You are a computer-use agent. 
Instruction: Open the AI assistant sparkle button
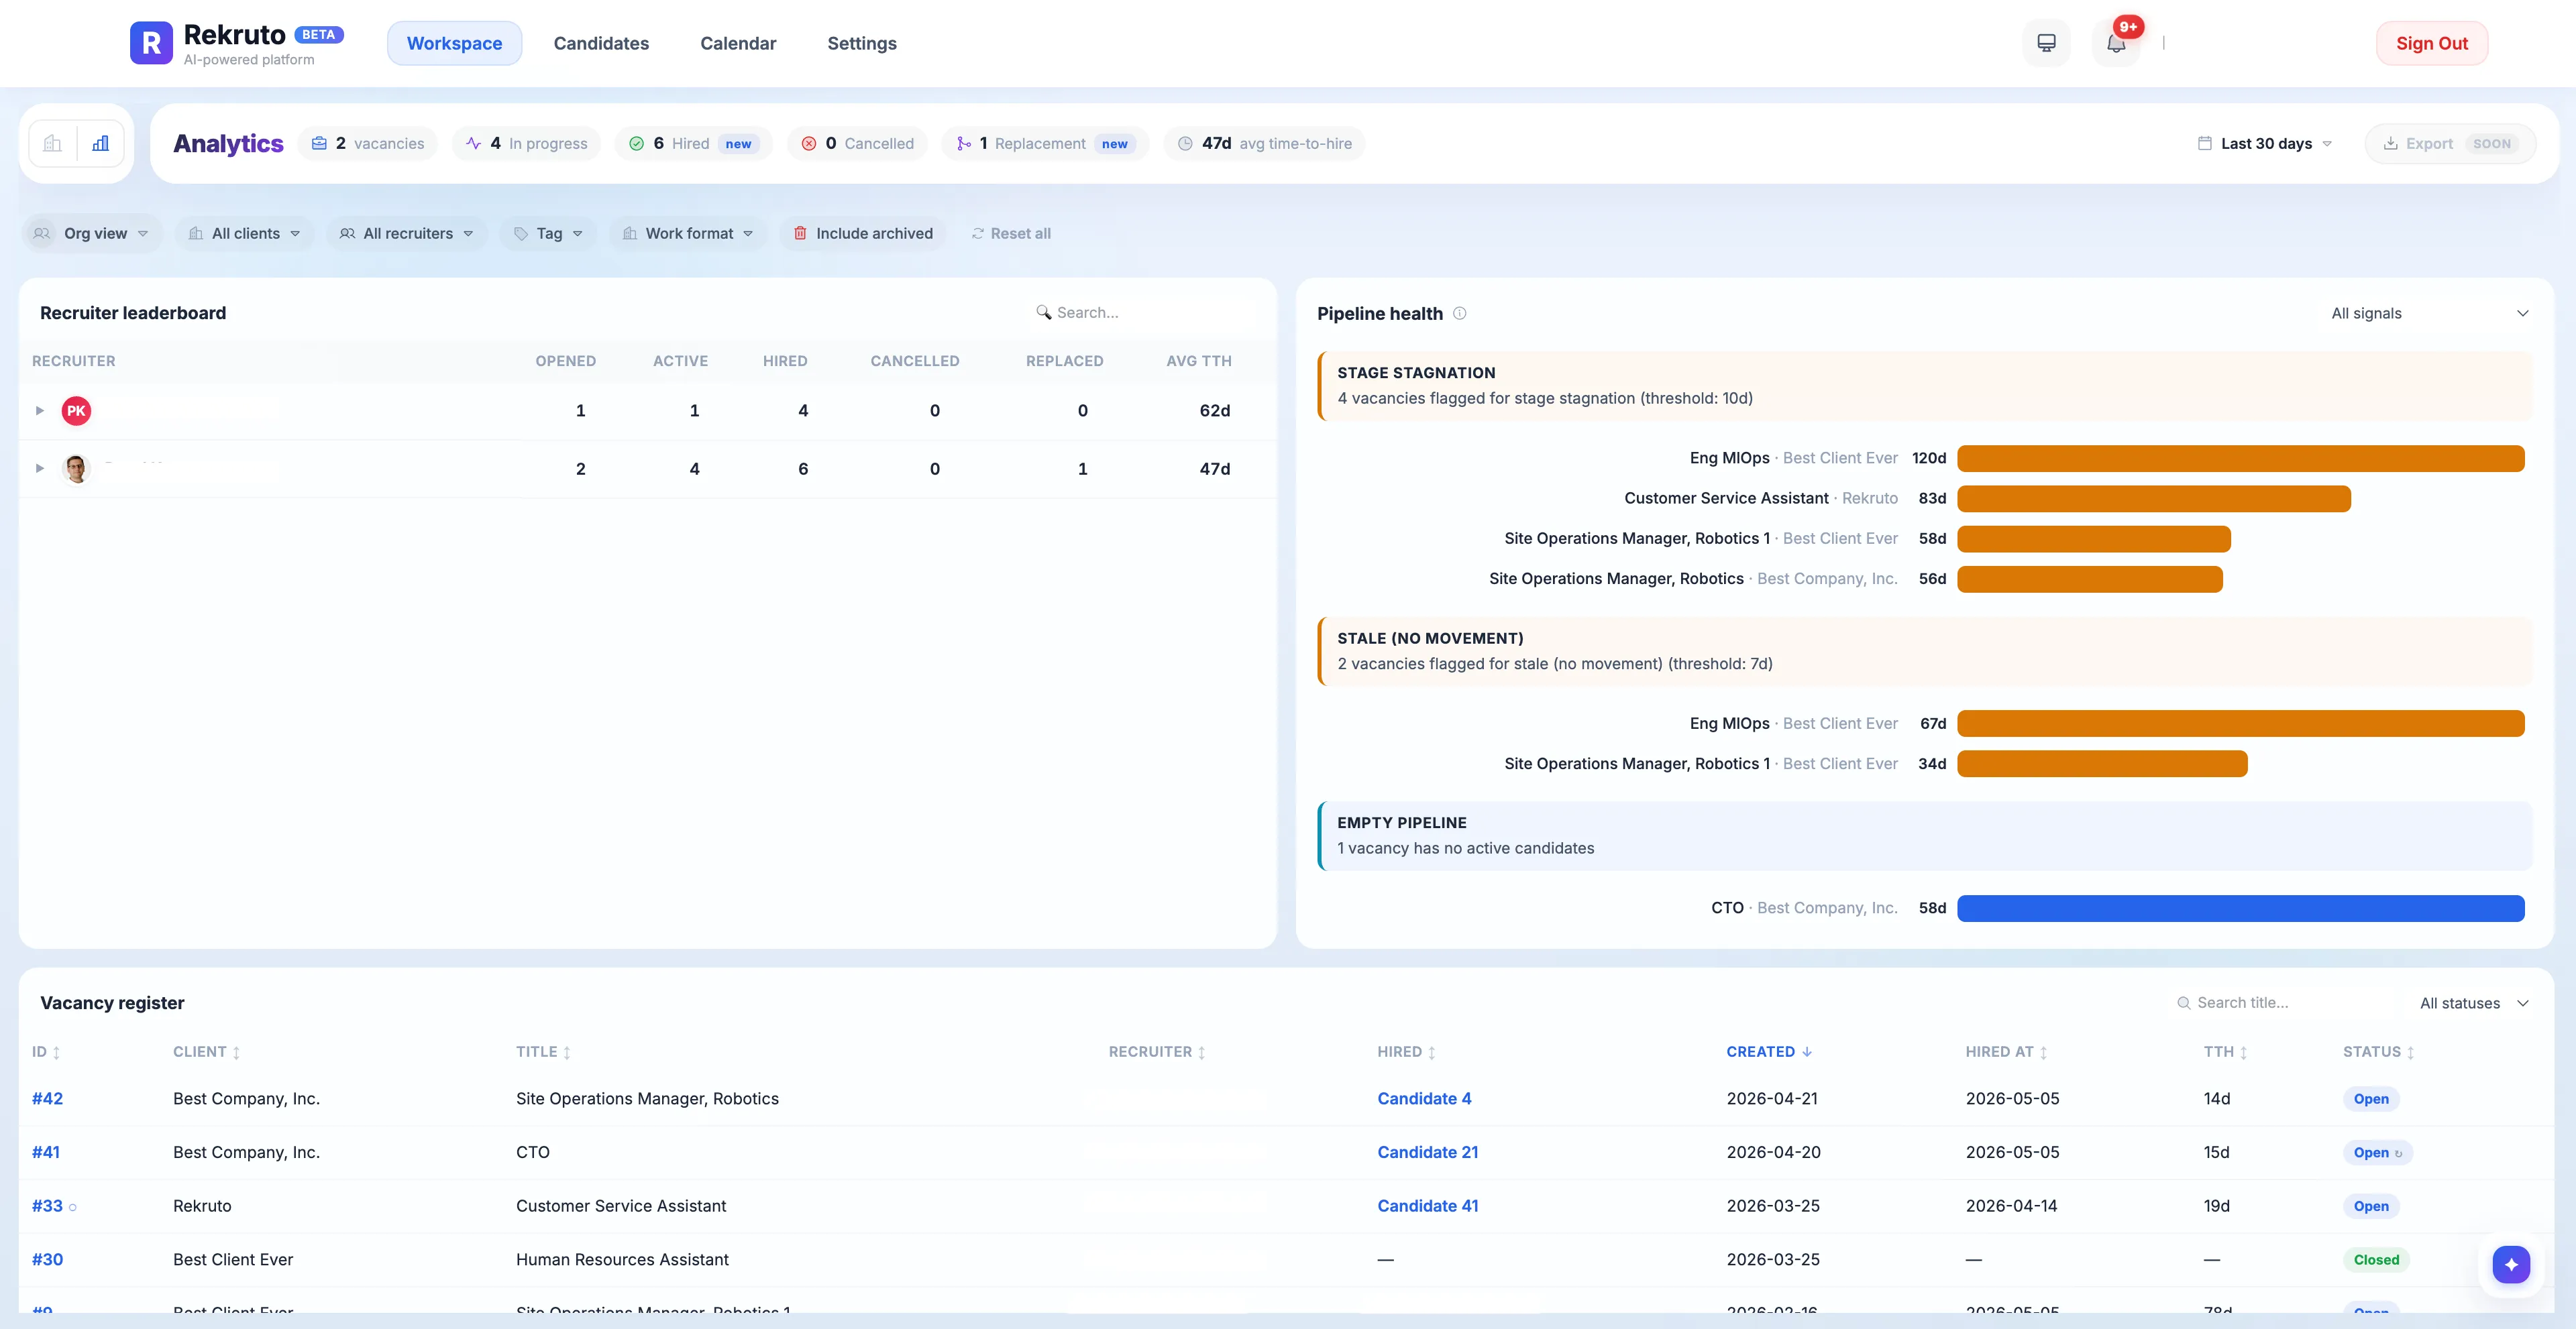(x=2511, y=1264)
